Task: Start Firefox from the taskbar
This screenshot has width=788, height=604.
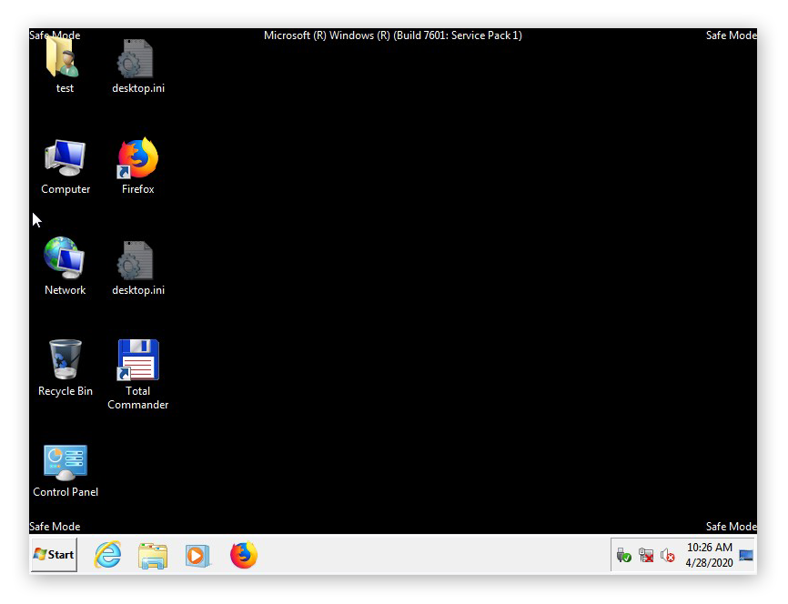Action: tap(243, 554)
